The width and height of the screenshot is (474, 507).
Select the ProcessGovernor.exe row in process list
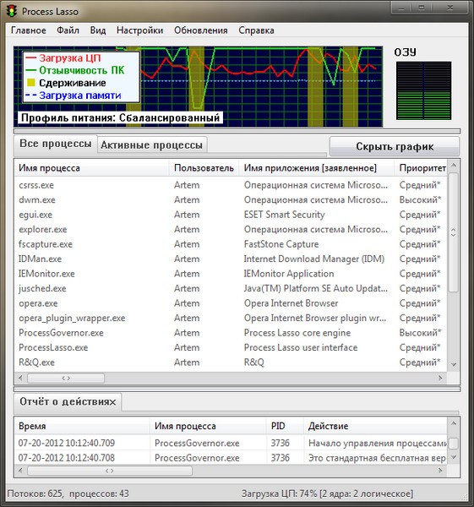[x=231, y=333]
